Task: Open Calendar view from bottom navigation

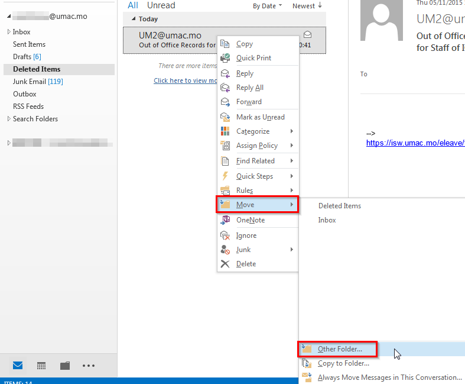Action: pyautogui.click(x=41, y=366)
